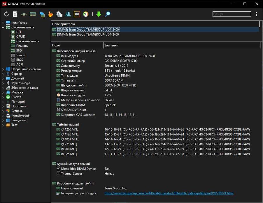The width and height of the screenshot is (263, 203).
Task: Open the OSD panel icon
Action: [77, 14]
